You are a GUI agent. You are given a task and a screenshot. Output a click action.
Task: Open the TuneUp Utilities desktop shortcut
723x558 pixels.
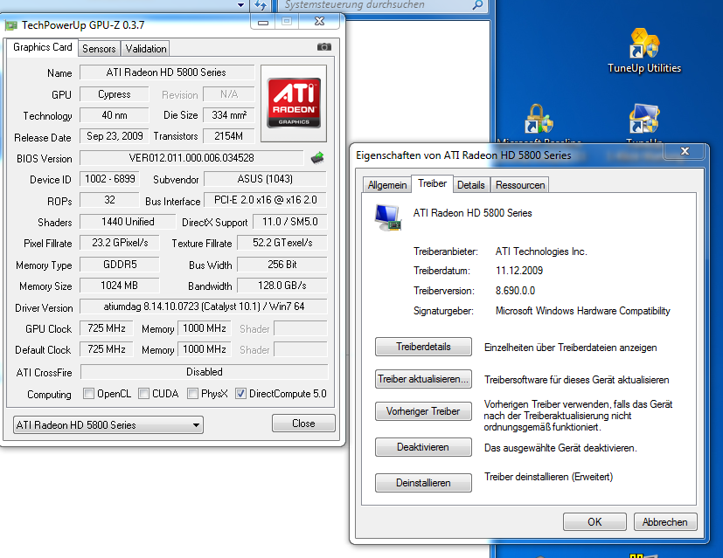pos(644,51)
